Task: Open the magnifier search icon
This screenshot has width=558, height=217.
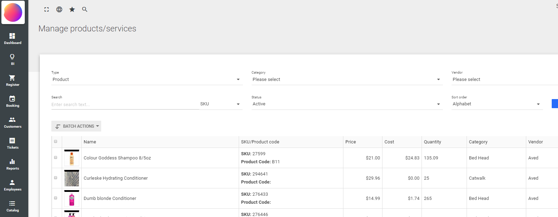Action: 84,9
